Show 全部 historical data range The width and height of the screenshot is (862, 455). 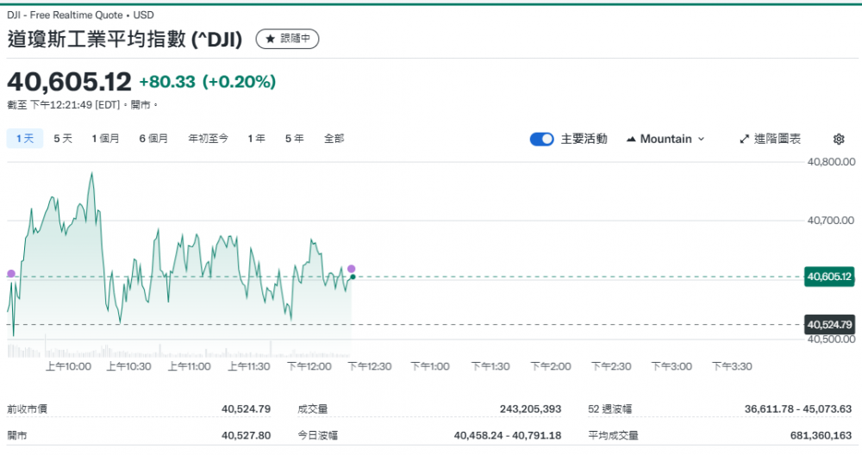tap(334, 138)
